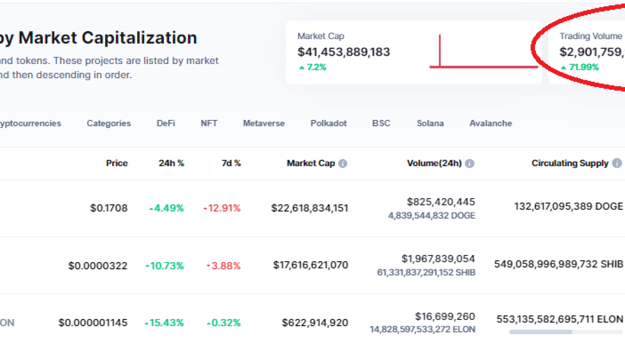625x351 pixels.
Task: Click the 132,617,095,389 DOGE supply
Action: [568, 206]
